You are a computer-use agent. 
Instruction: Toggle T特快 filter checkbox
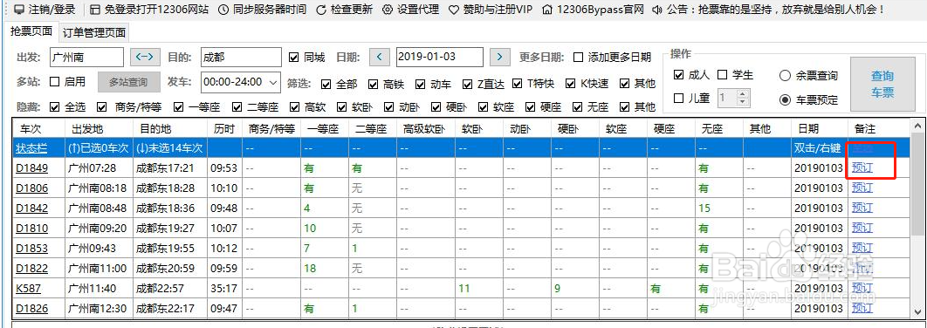pyautogui.click(x=518, y=84)
